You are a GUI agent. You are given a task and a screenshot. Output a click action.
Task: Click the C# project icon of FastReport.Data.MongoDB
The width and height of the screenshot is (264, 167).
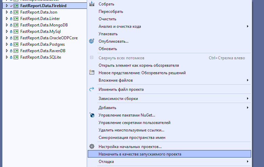pos(16,25)
